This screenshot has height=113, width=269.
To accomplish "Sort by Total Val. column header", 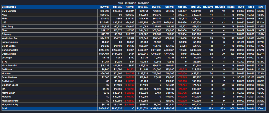I will pos(143,7).
